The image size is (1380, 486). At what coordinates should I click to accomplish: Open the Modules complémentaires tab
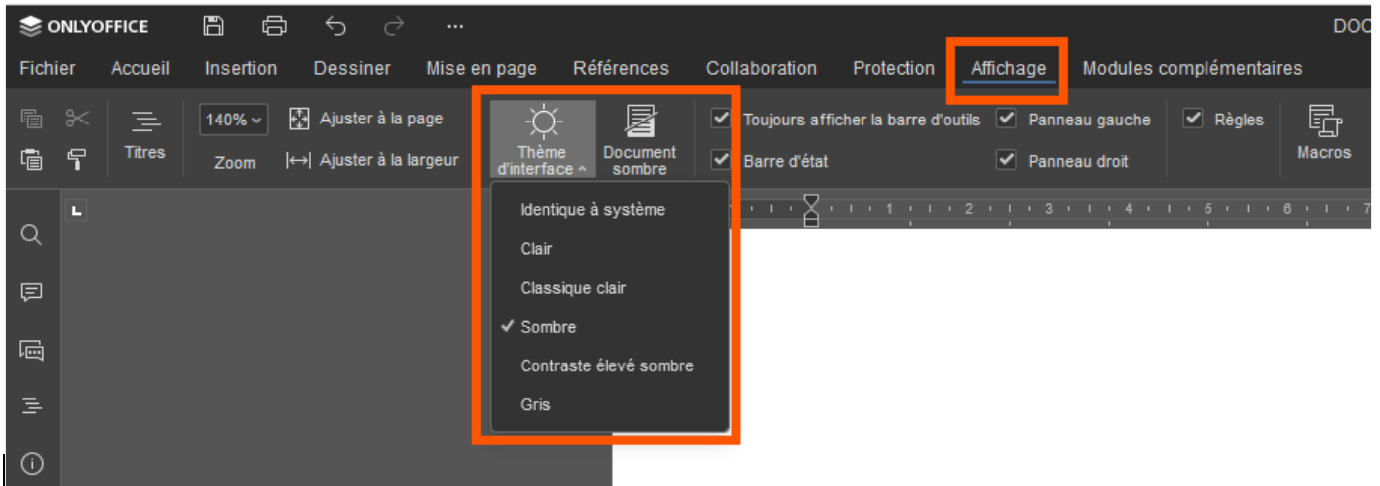[x=1193, y=69]
